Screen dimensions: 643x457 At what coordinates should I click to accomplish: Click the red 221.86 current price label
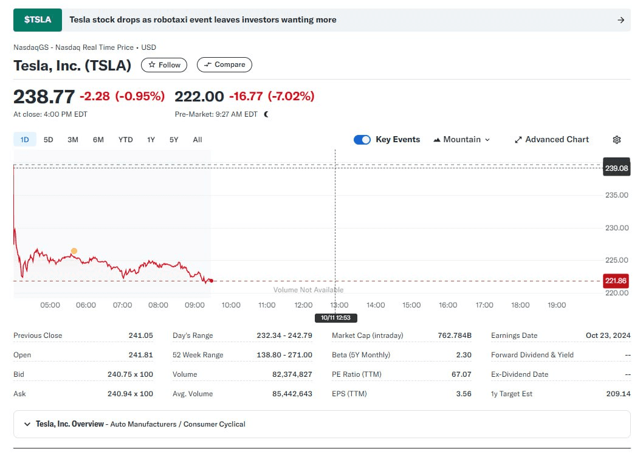(616, 281)
